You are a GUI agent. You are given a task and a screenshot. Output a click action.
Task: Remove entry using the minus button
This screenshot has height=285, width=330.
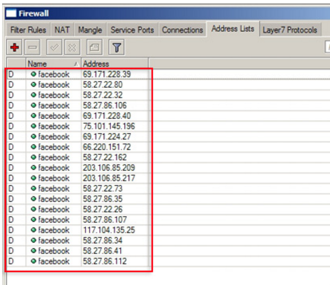click(32, 47)
